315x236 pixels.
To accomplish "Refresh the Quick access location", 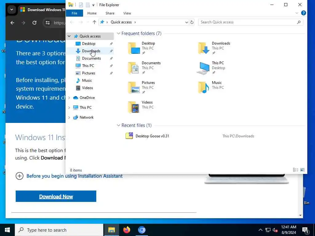I will pyautogui.click(x=192, y=22).
